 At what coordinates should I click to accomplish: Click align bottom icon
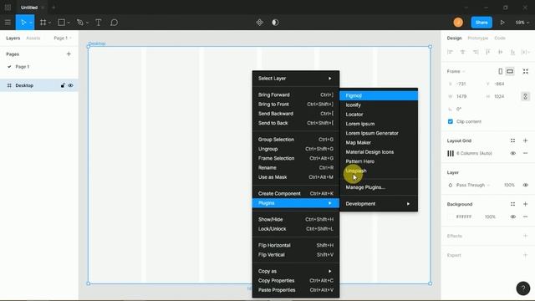click(512, 52)
